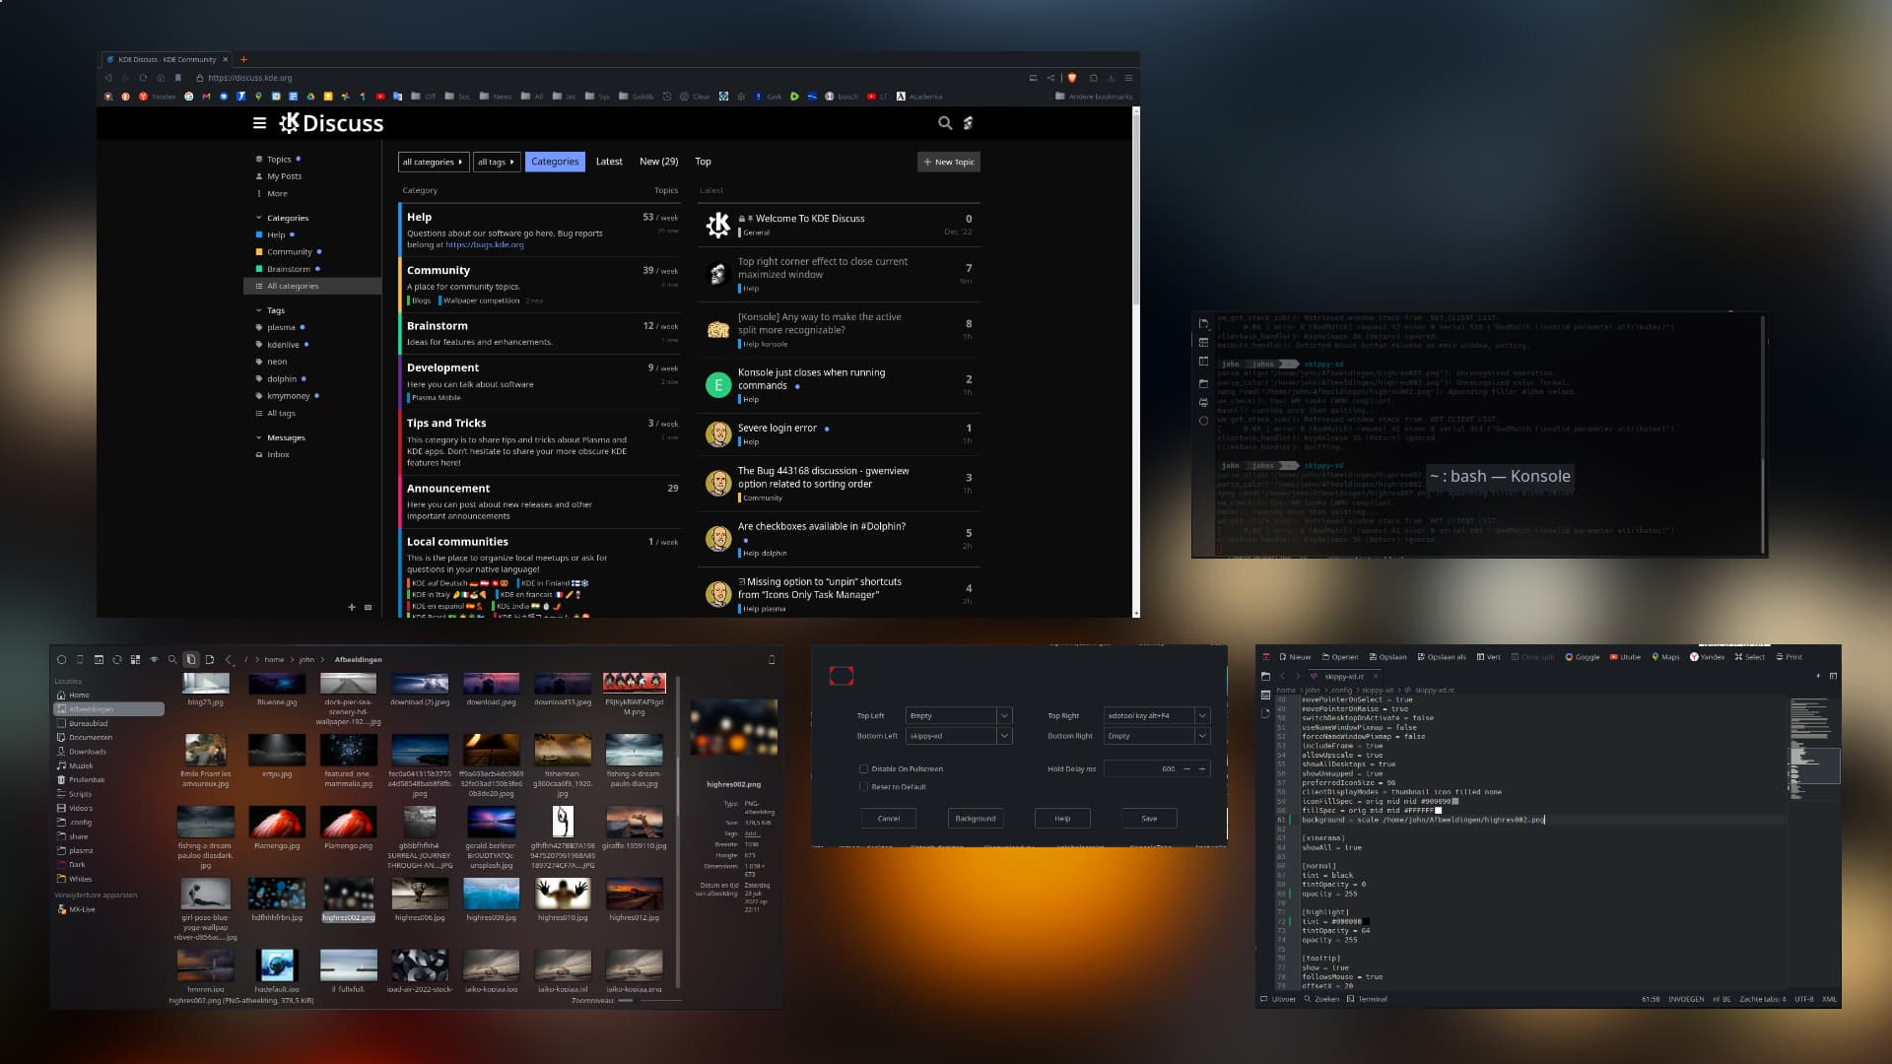Open the Gmail bookmark icon in bookmarks bar

pyautogui.click(x=206, y=97)
